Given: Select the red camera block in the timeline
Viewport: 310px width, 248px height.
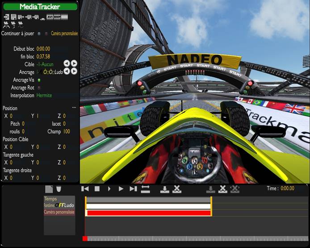Looking at the screenshot, I should 149,213.
